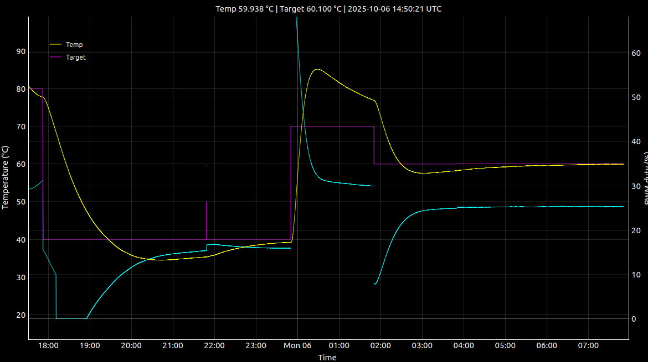Click the 20 tick on temperature axis
The height and width of the screenshot is (362, 648).
(x=20, y=315)
